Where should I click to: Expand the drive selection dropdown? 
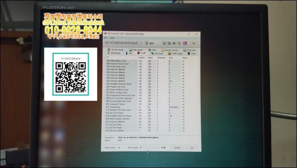point(123,43)
